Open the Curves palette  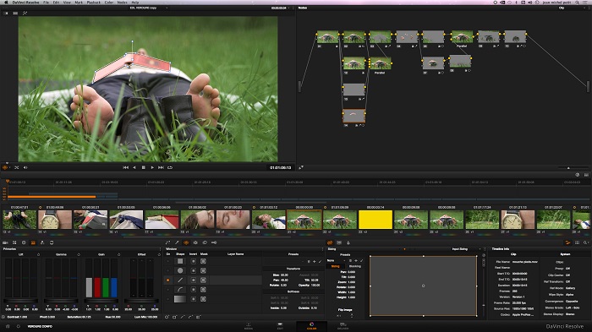pos(168,242)
